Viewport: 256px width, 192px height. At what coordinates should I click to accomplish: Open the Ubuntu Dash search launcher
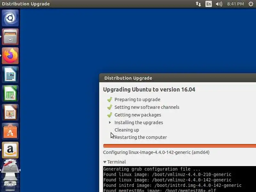[x=10, y=18]
